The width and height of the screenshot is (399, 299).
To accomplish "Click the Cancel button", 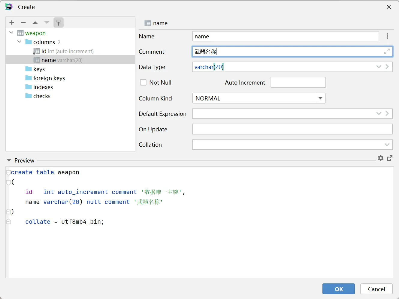I will (x=376, y=289).
